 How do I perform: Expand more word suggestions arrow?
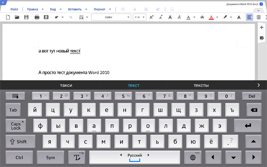(259, 85)
